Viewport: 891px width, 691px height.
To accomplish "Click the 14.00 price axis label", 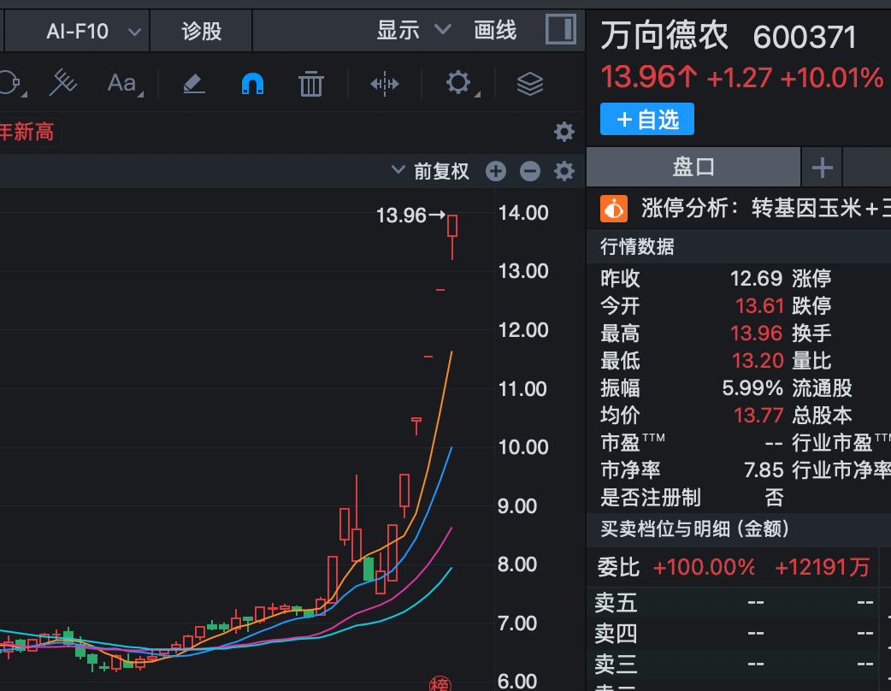I will click(x=523, y=213).
